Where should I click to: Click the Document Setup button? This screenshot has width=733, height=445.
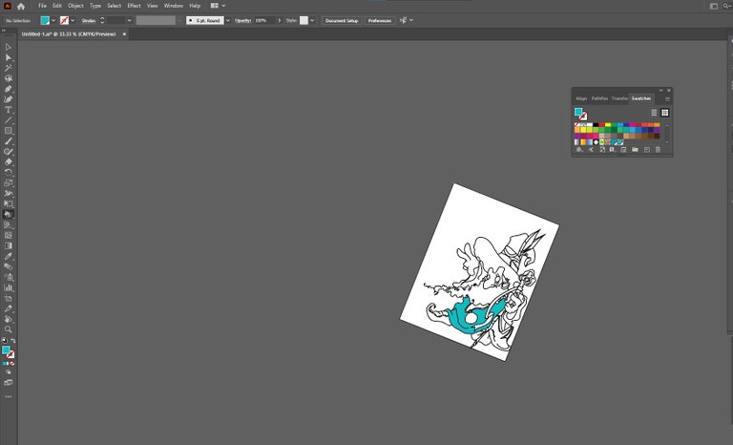click(342, 21)
